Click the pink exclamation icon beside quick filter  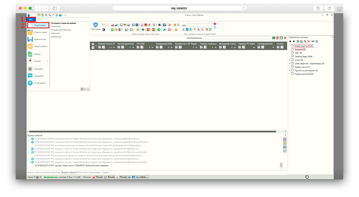pos(278,38)
